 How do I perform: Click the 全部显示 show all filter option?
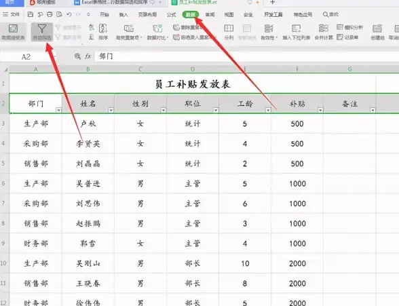pos(69,27)
